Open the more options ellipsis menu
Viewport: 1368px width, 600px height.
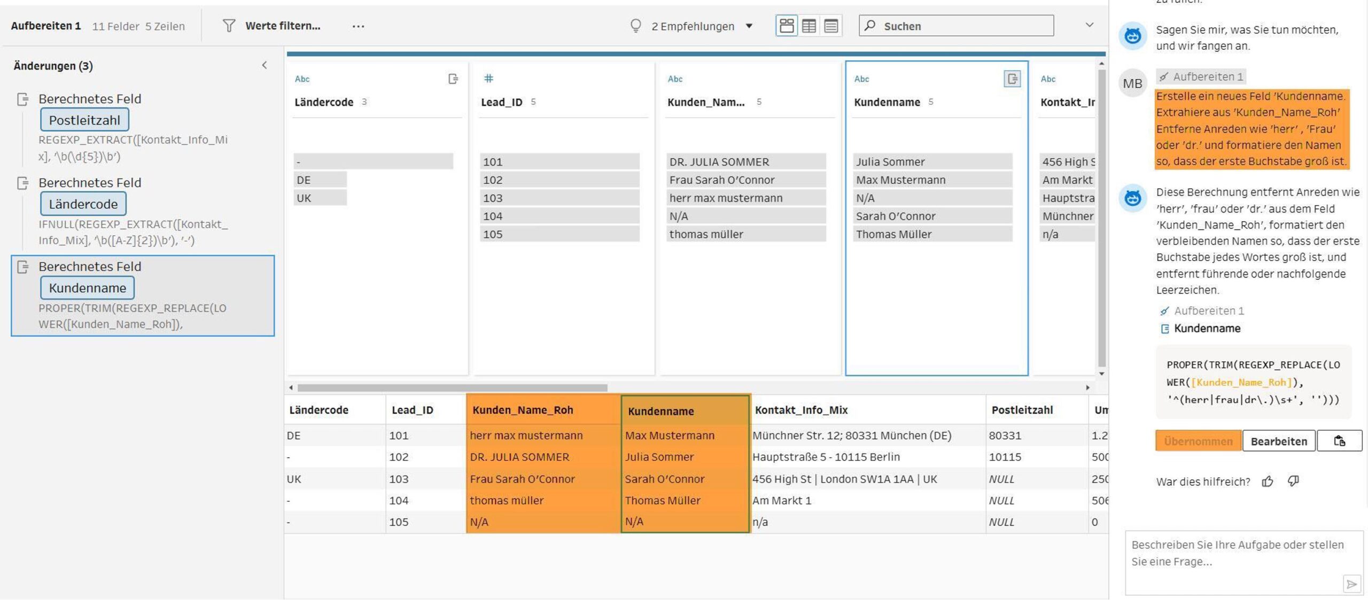(x=358, y=26)
